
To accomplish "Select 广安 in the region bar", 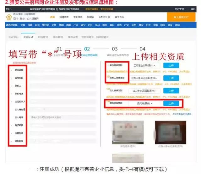I will coord(127,25).
